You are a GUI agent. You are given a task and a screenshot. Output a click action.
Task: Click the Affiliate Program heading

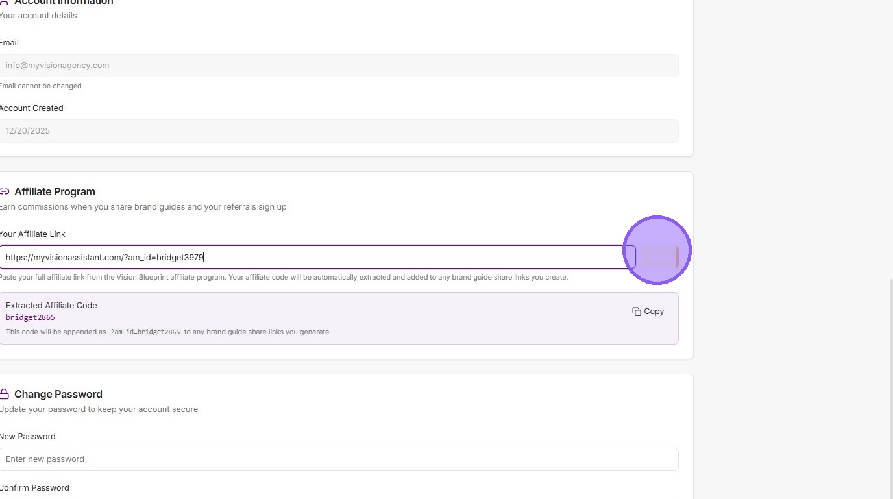coord(55,191)
